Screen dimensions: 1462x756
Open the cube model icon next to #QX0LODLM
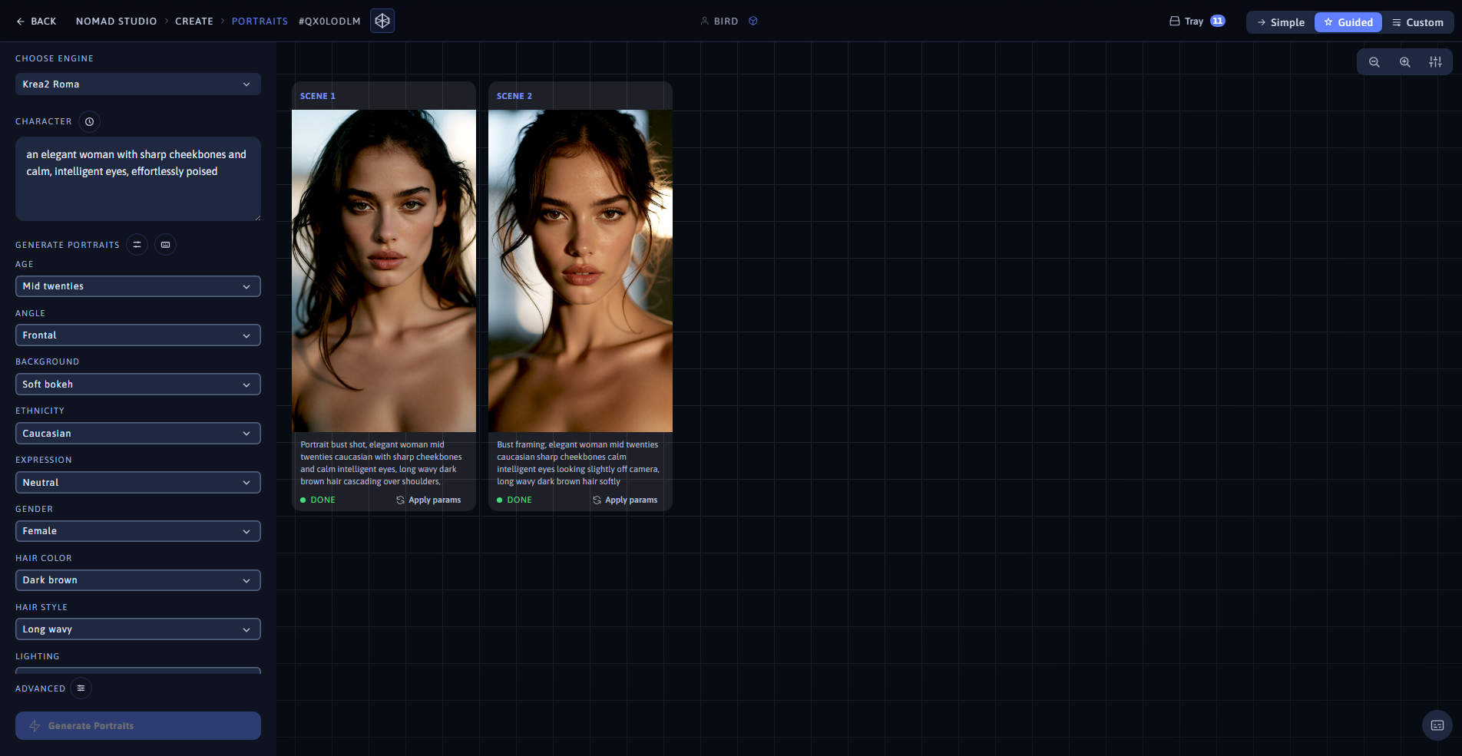pos(382,21)
